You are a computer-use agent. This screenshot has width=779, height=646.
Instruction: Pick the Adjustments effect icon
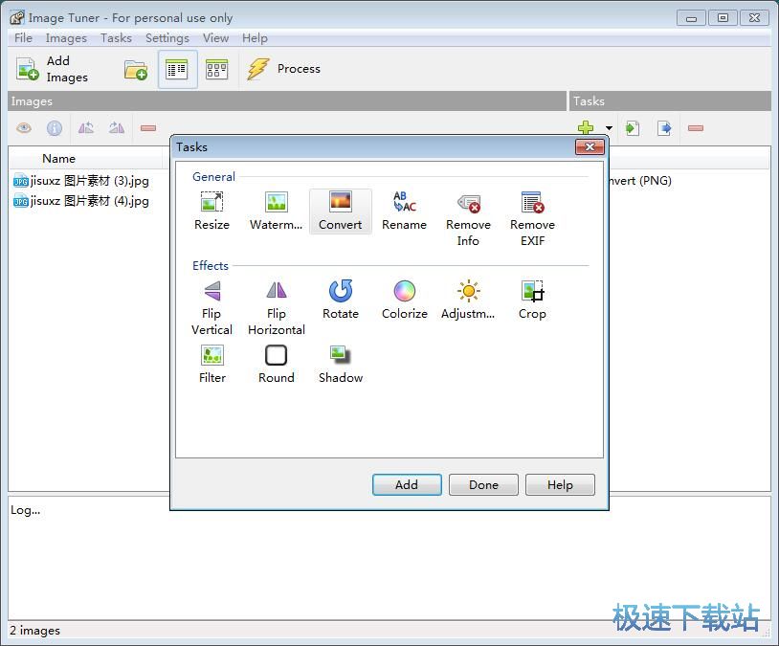pyautogui.click(x=468, y=300)
